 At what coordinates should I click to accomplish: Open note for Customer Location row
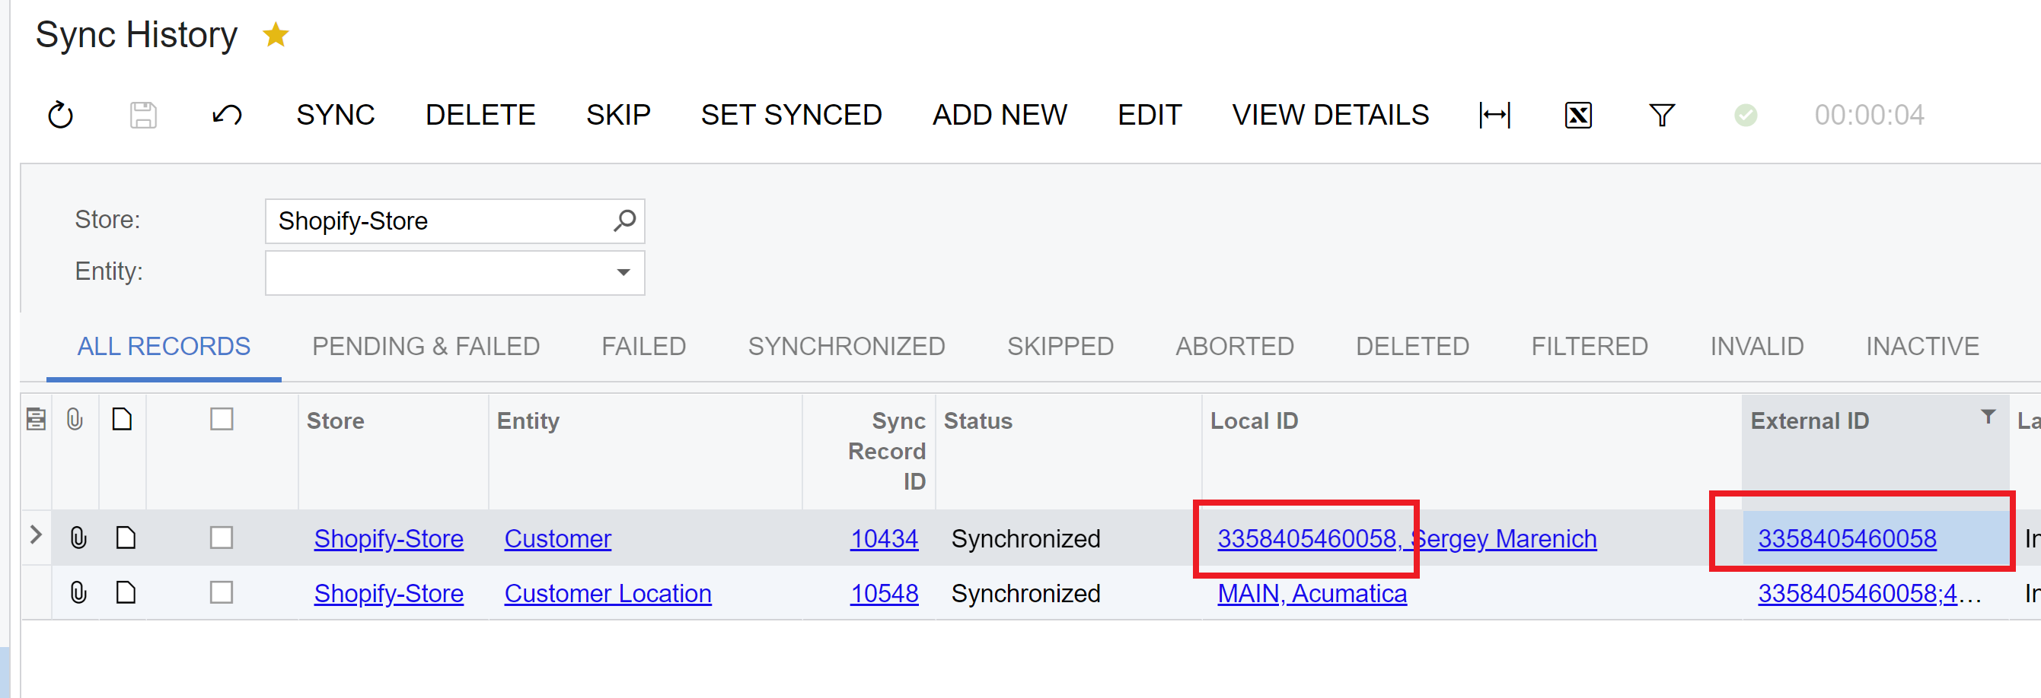[x=126, y=593]
